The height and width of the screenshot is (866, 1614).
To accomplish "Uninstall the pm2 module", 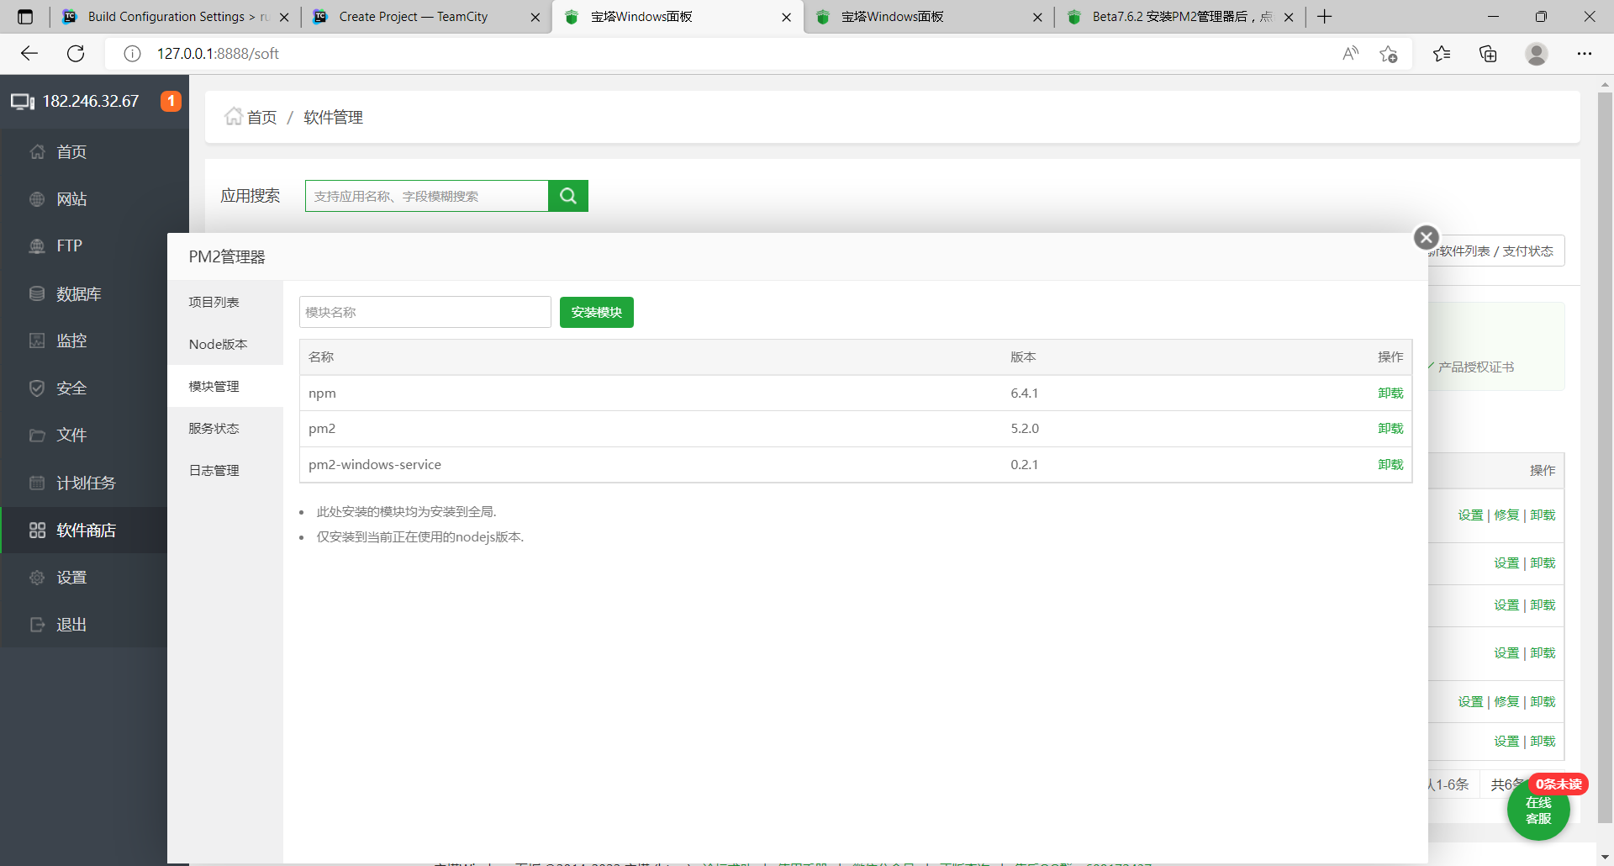I will [x=1390, y=428].
